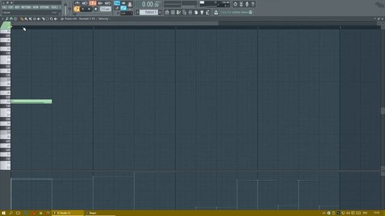The height and width of the screenshot is (216, 385).
Task: Click the tempo tapper icon
Action: 208,12
